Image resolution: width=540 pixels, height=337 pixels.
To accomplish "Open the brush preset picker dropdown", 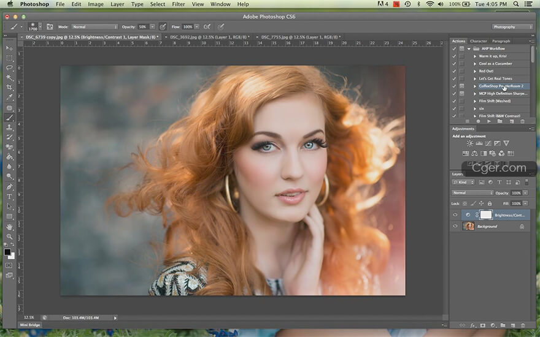I will 40,26.
